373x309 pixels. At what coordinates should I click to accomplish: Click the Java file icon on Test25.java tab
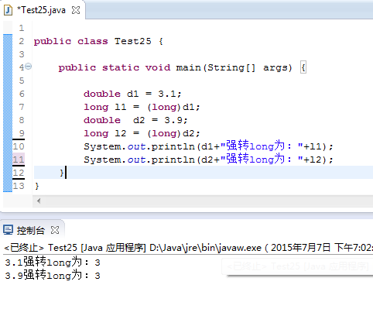9,10
